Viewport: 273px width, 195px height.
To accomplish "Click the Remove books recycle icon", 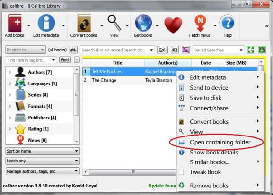I will [181, 185].
